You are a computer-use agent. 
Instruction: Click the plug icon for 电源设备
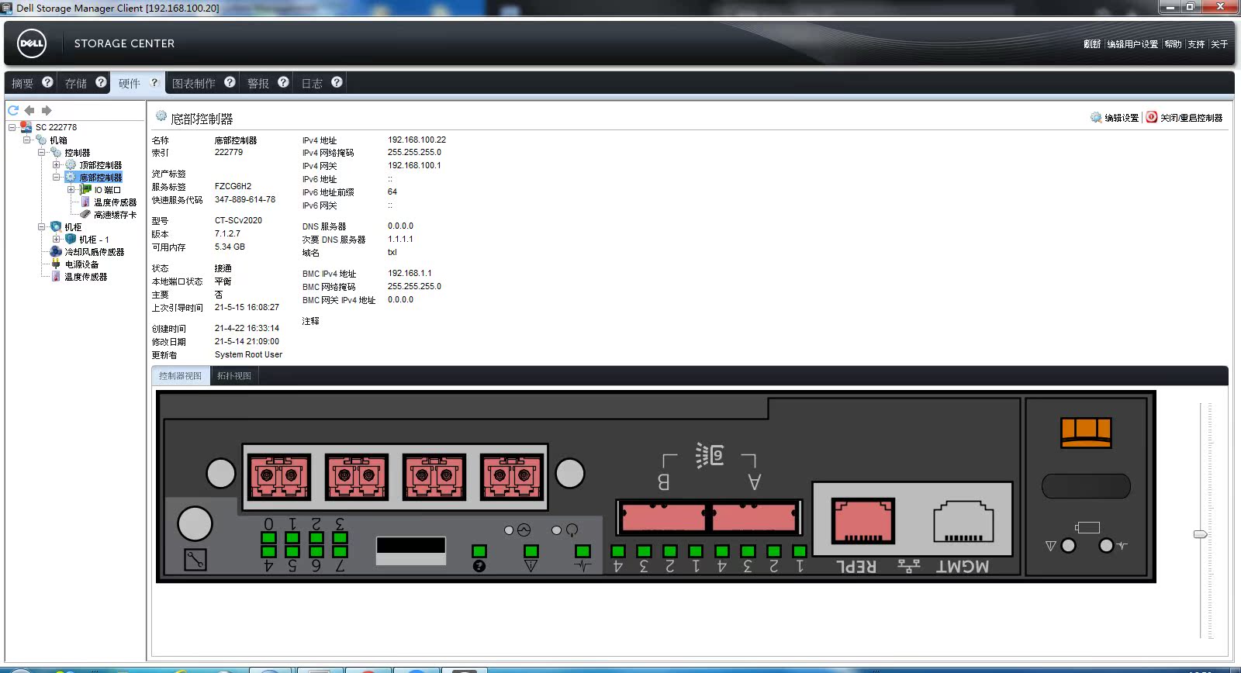pyautogui.click(x=56, y=264)
